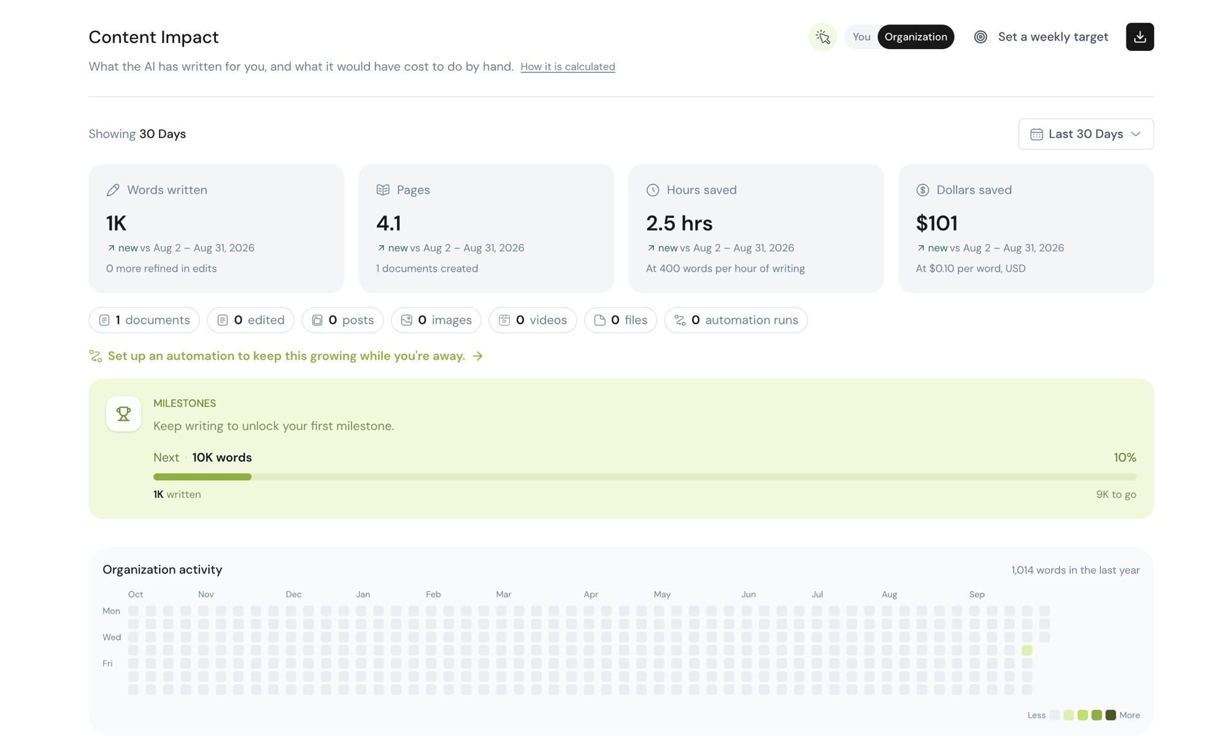Click the trophy icon in Milestones
Image resolution: width=1227 pixels, height=748 pixels.
(x=123, y=414)
